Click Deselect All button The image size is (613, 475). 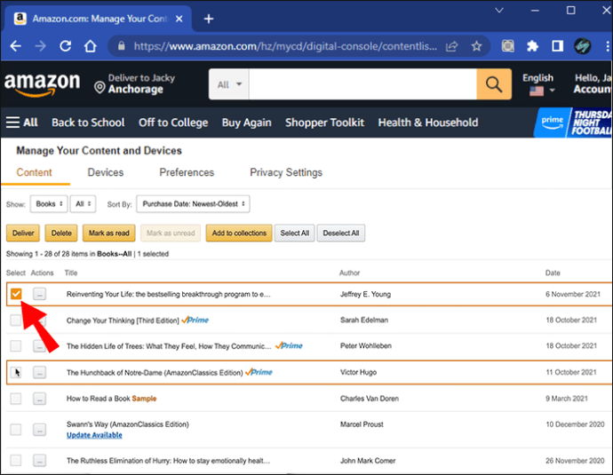pos(341,233)
